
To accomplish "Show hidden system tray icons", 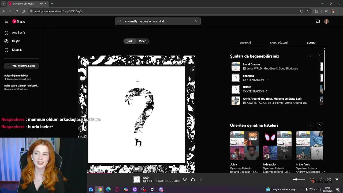I will pos(303,190).
